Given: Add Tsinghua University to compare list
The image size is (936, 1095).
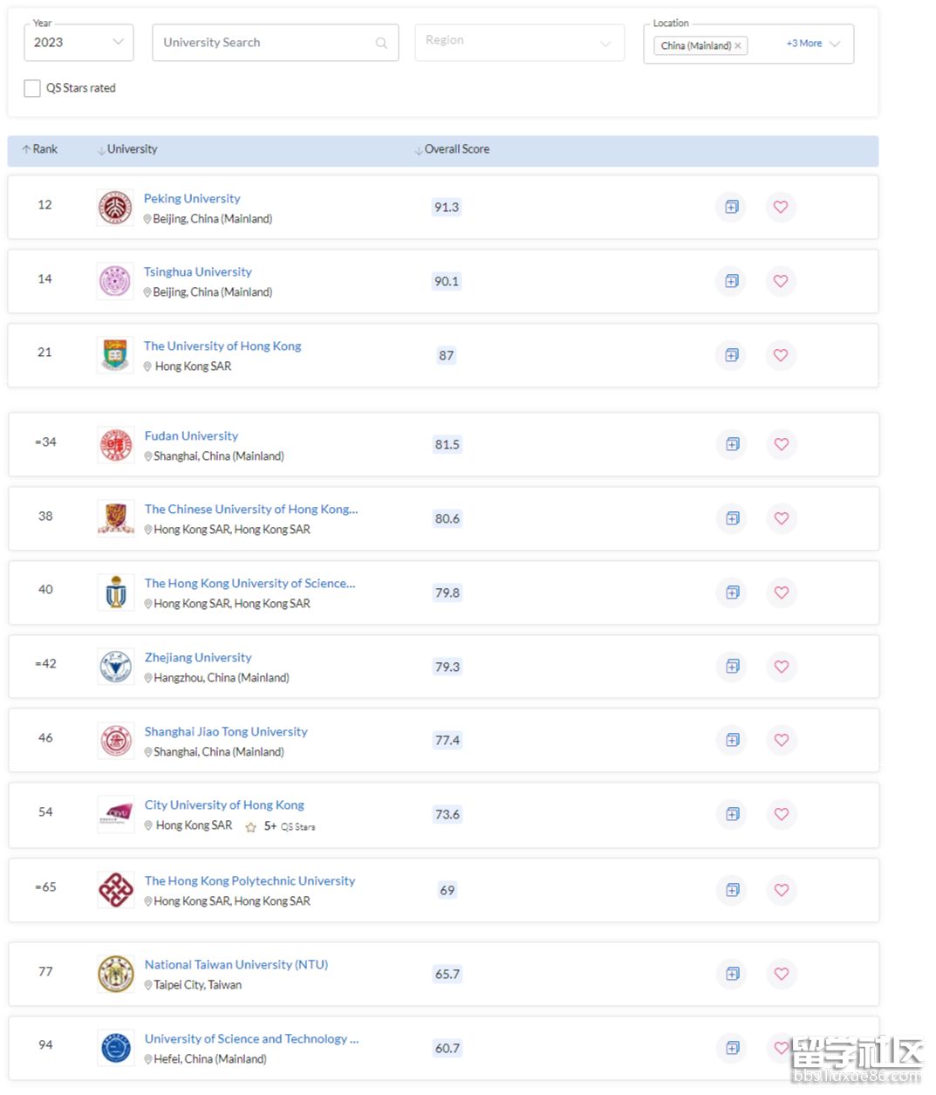Looking at the screenshot, I should point(732,281).
